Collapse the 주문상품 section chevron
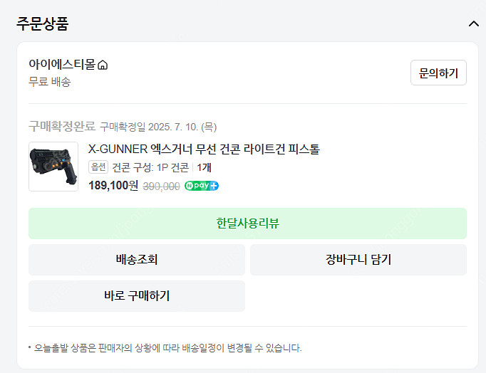486x373 pixels. click(474, 23)
